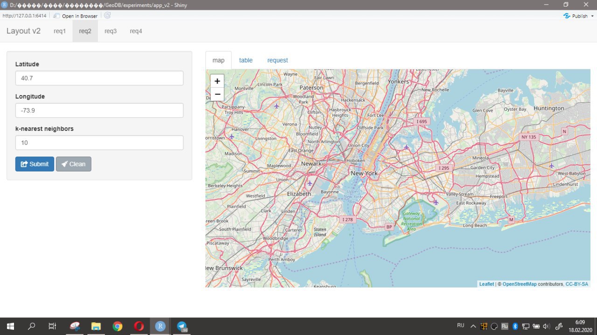Click the gray Ru tray icon
The height and width of the screenshot is (335, 597).
505,326
